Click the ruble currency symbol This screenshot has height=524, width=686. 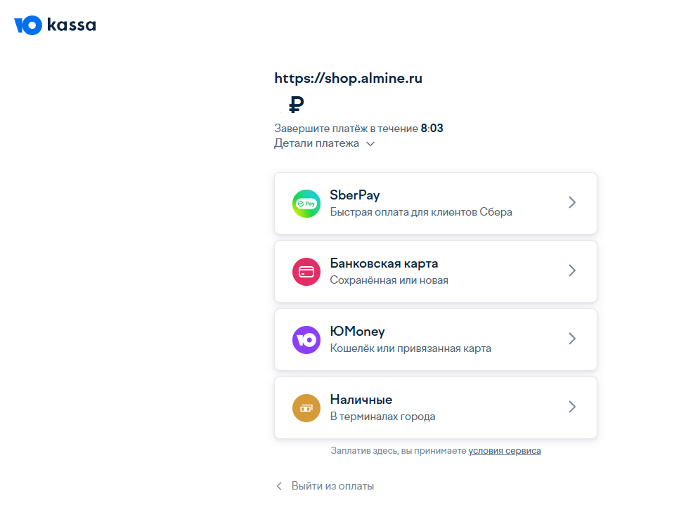click(x=297, y=105)
